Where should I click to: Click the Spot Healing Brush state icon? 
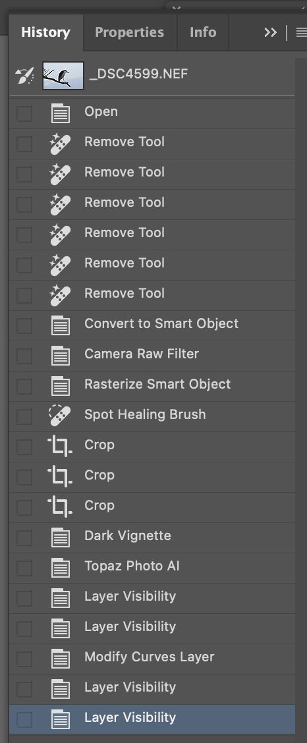pos(61,415)
